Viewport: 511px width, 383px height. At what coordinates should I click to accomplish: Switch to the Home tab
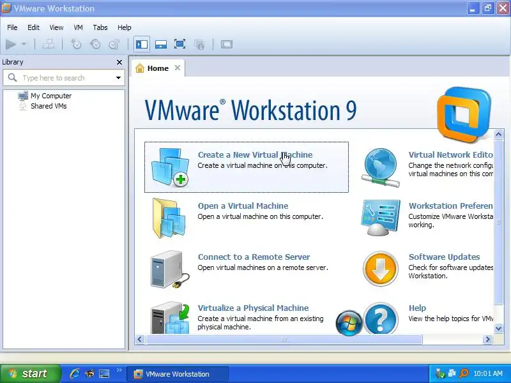tap(158, 68)
